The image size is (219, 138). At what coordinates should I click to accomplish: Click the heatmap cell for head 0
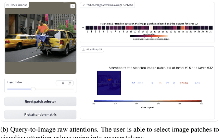point(87,28)
